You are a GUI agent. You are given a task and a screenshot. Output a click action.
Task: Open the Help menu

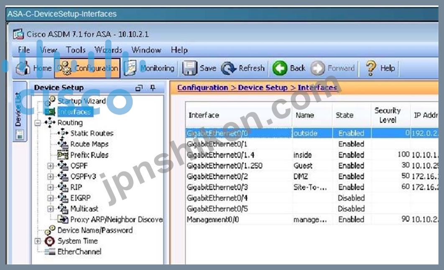[179, 50]
